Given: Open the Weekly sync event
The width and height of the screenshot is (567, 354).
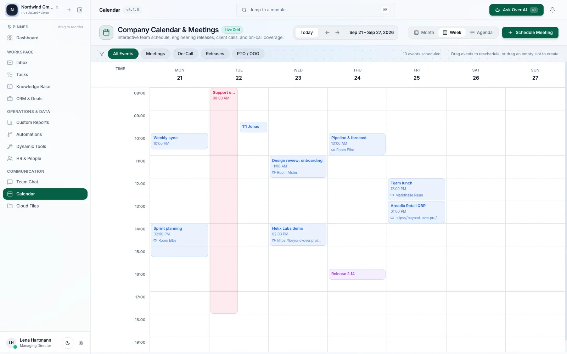Looking at the screenshot, I should (x=179, y=141).
